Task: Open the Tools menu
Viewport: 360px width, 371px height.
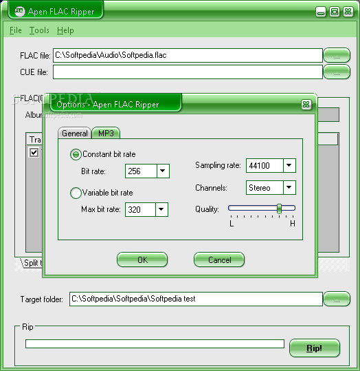Action: (x=39, y=30)
